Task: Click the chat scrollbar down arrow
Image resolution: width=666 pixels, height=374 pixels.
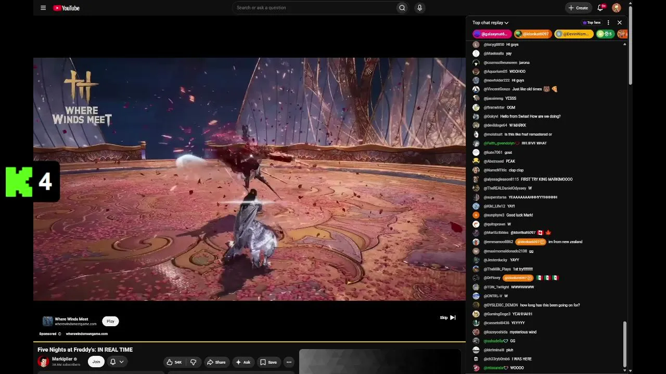Action: [625, 370]
